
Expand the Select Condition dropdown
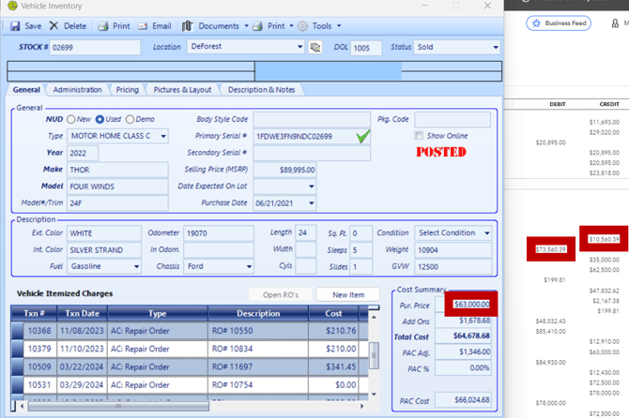click(x=486, y=232)
